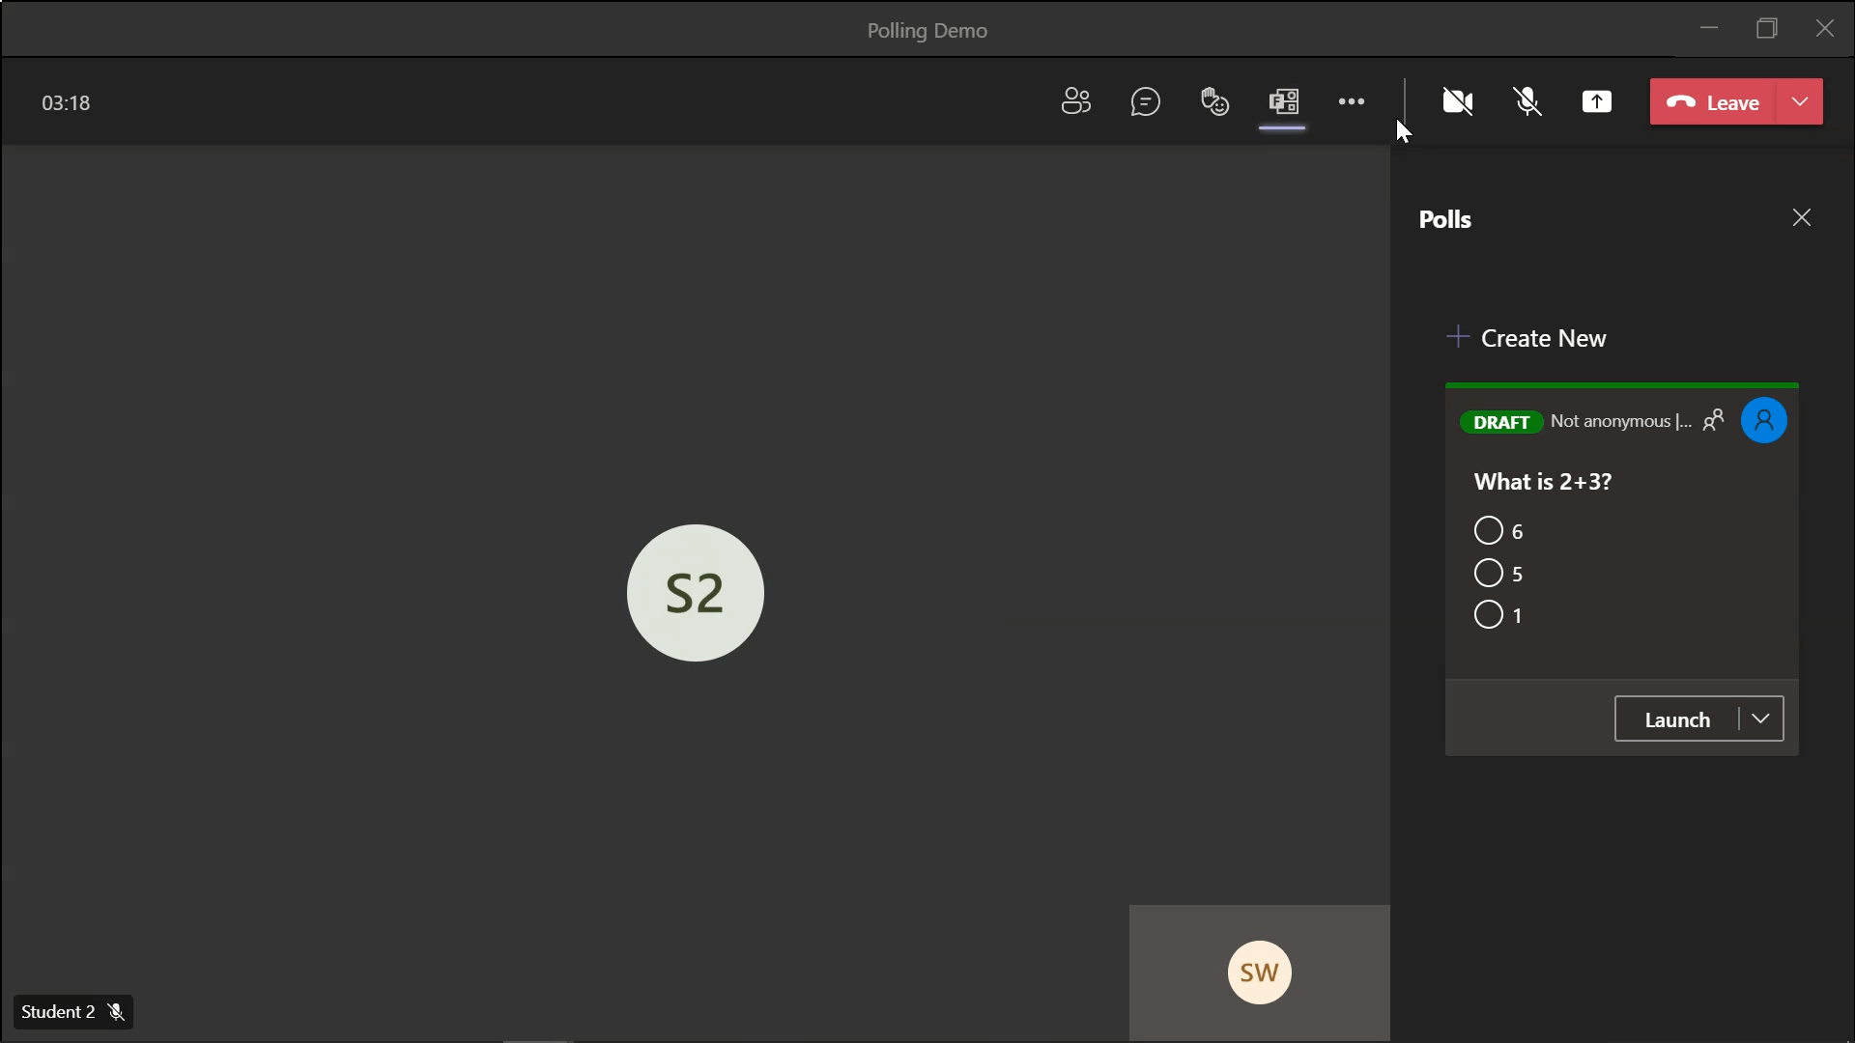Screen dimensions: 1855x1043
Task: Launch the poll to participants
Action: click(1676, 719)
